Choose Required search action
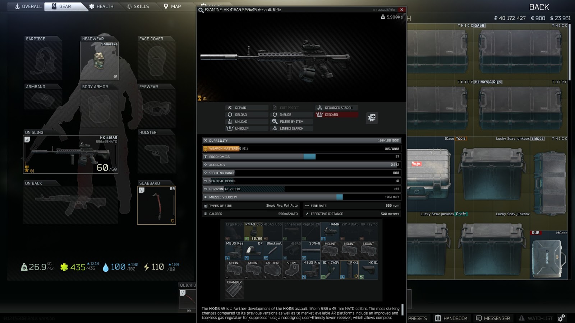Image resolution: width=575 pixels, height=323 pixels. tap(337, 108)
